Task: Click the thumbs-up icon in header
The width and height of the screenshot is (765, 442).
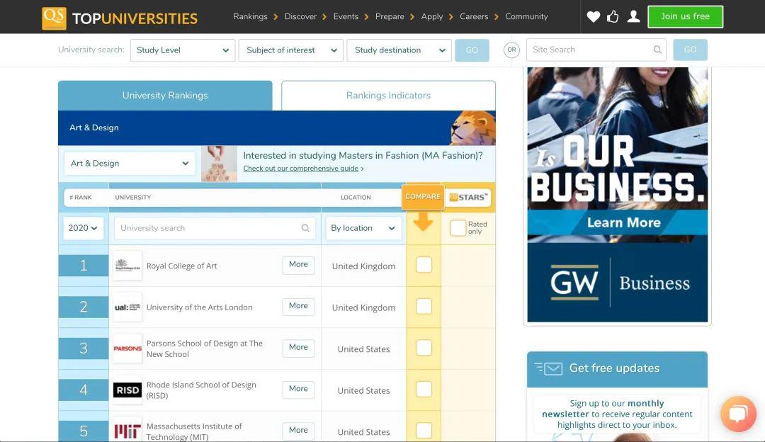Action: pos(613,16)
